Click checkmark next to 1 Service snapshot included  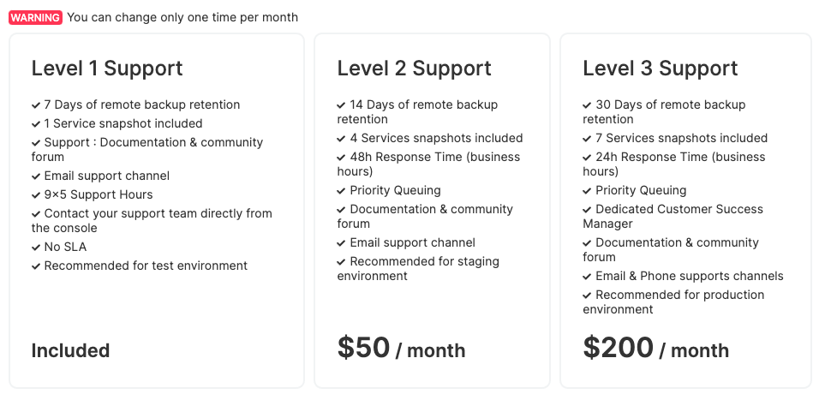coord(36,124)
